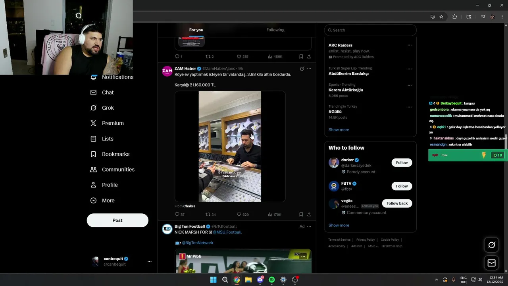The height and width of the screenshot is (286, 508).
Task: Click the Search input field
Action: 370,30
